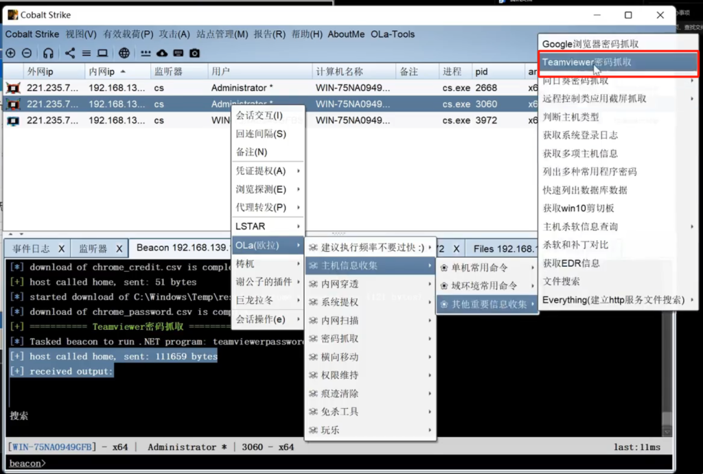Show the pivot graph view icon
Screen dimensions: 703x474
tap(70, 54)
